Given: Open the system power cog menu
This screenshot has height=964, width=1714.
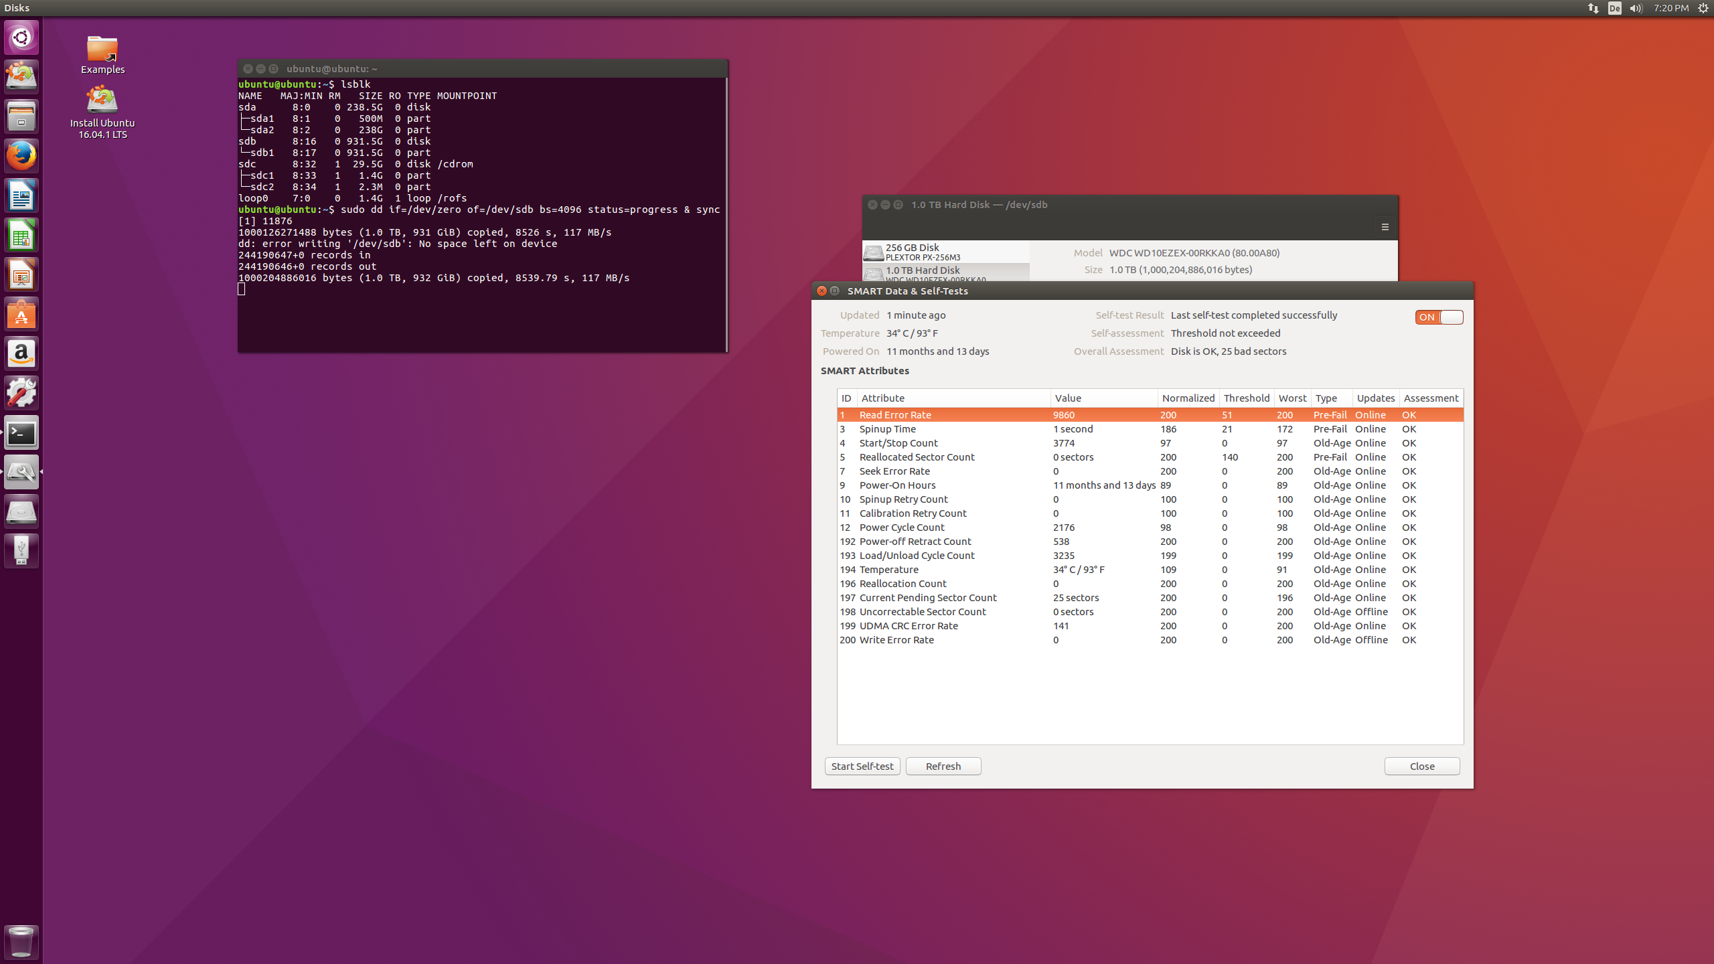Looking at the screenshot, I should pyautogui.click(x=1703, y=8).
